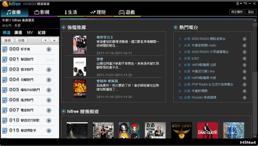Click scrollbar down arrow in content pane
This screenshot has width=258, height=146.
(255, 136)
